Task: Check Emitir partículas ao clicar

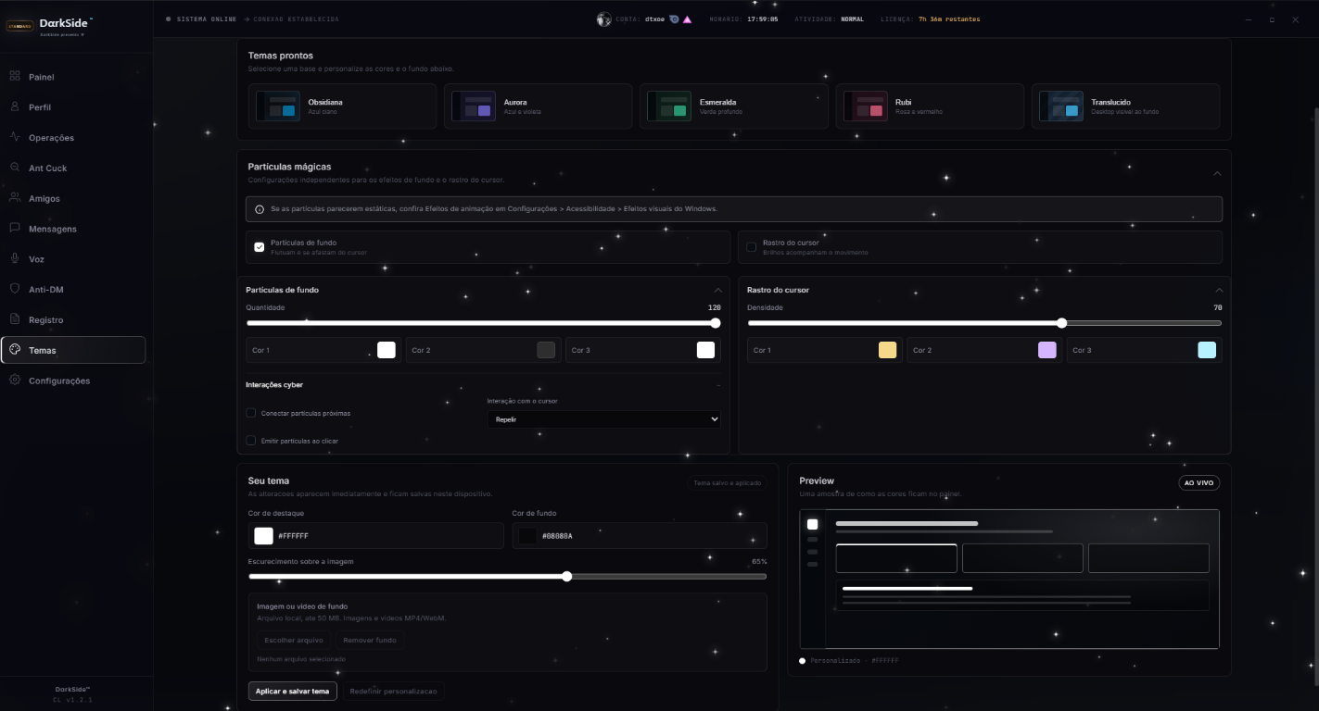Action: coord(251,441)
